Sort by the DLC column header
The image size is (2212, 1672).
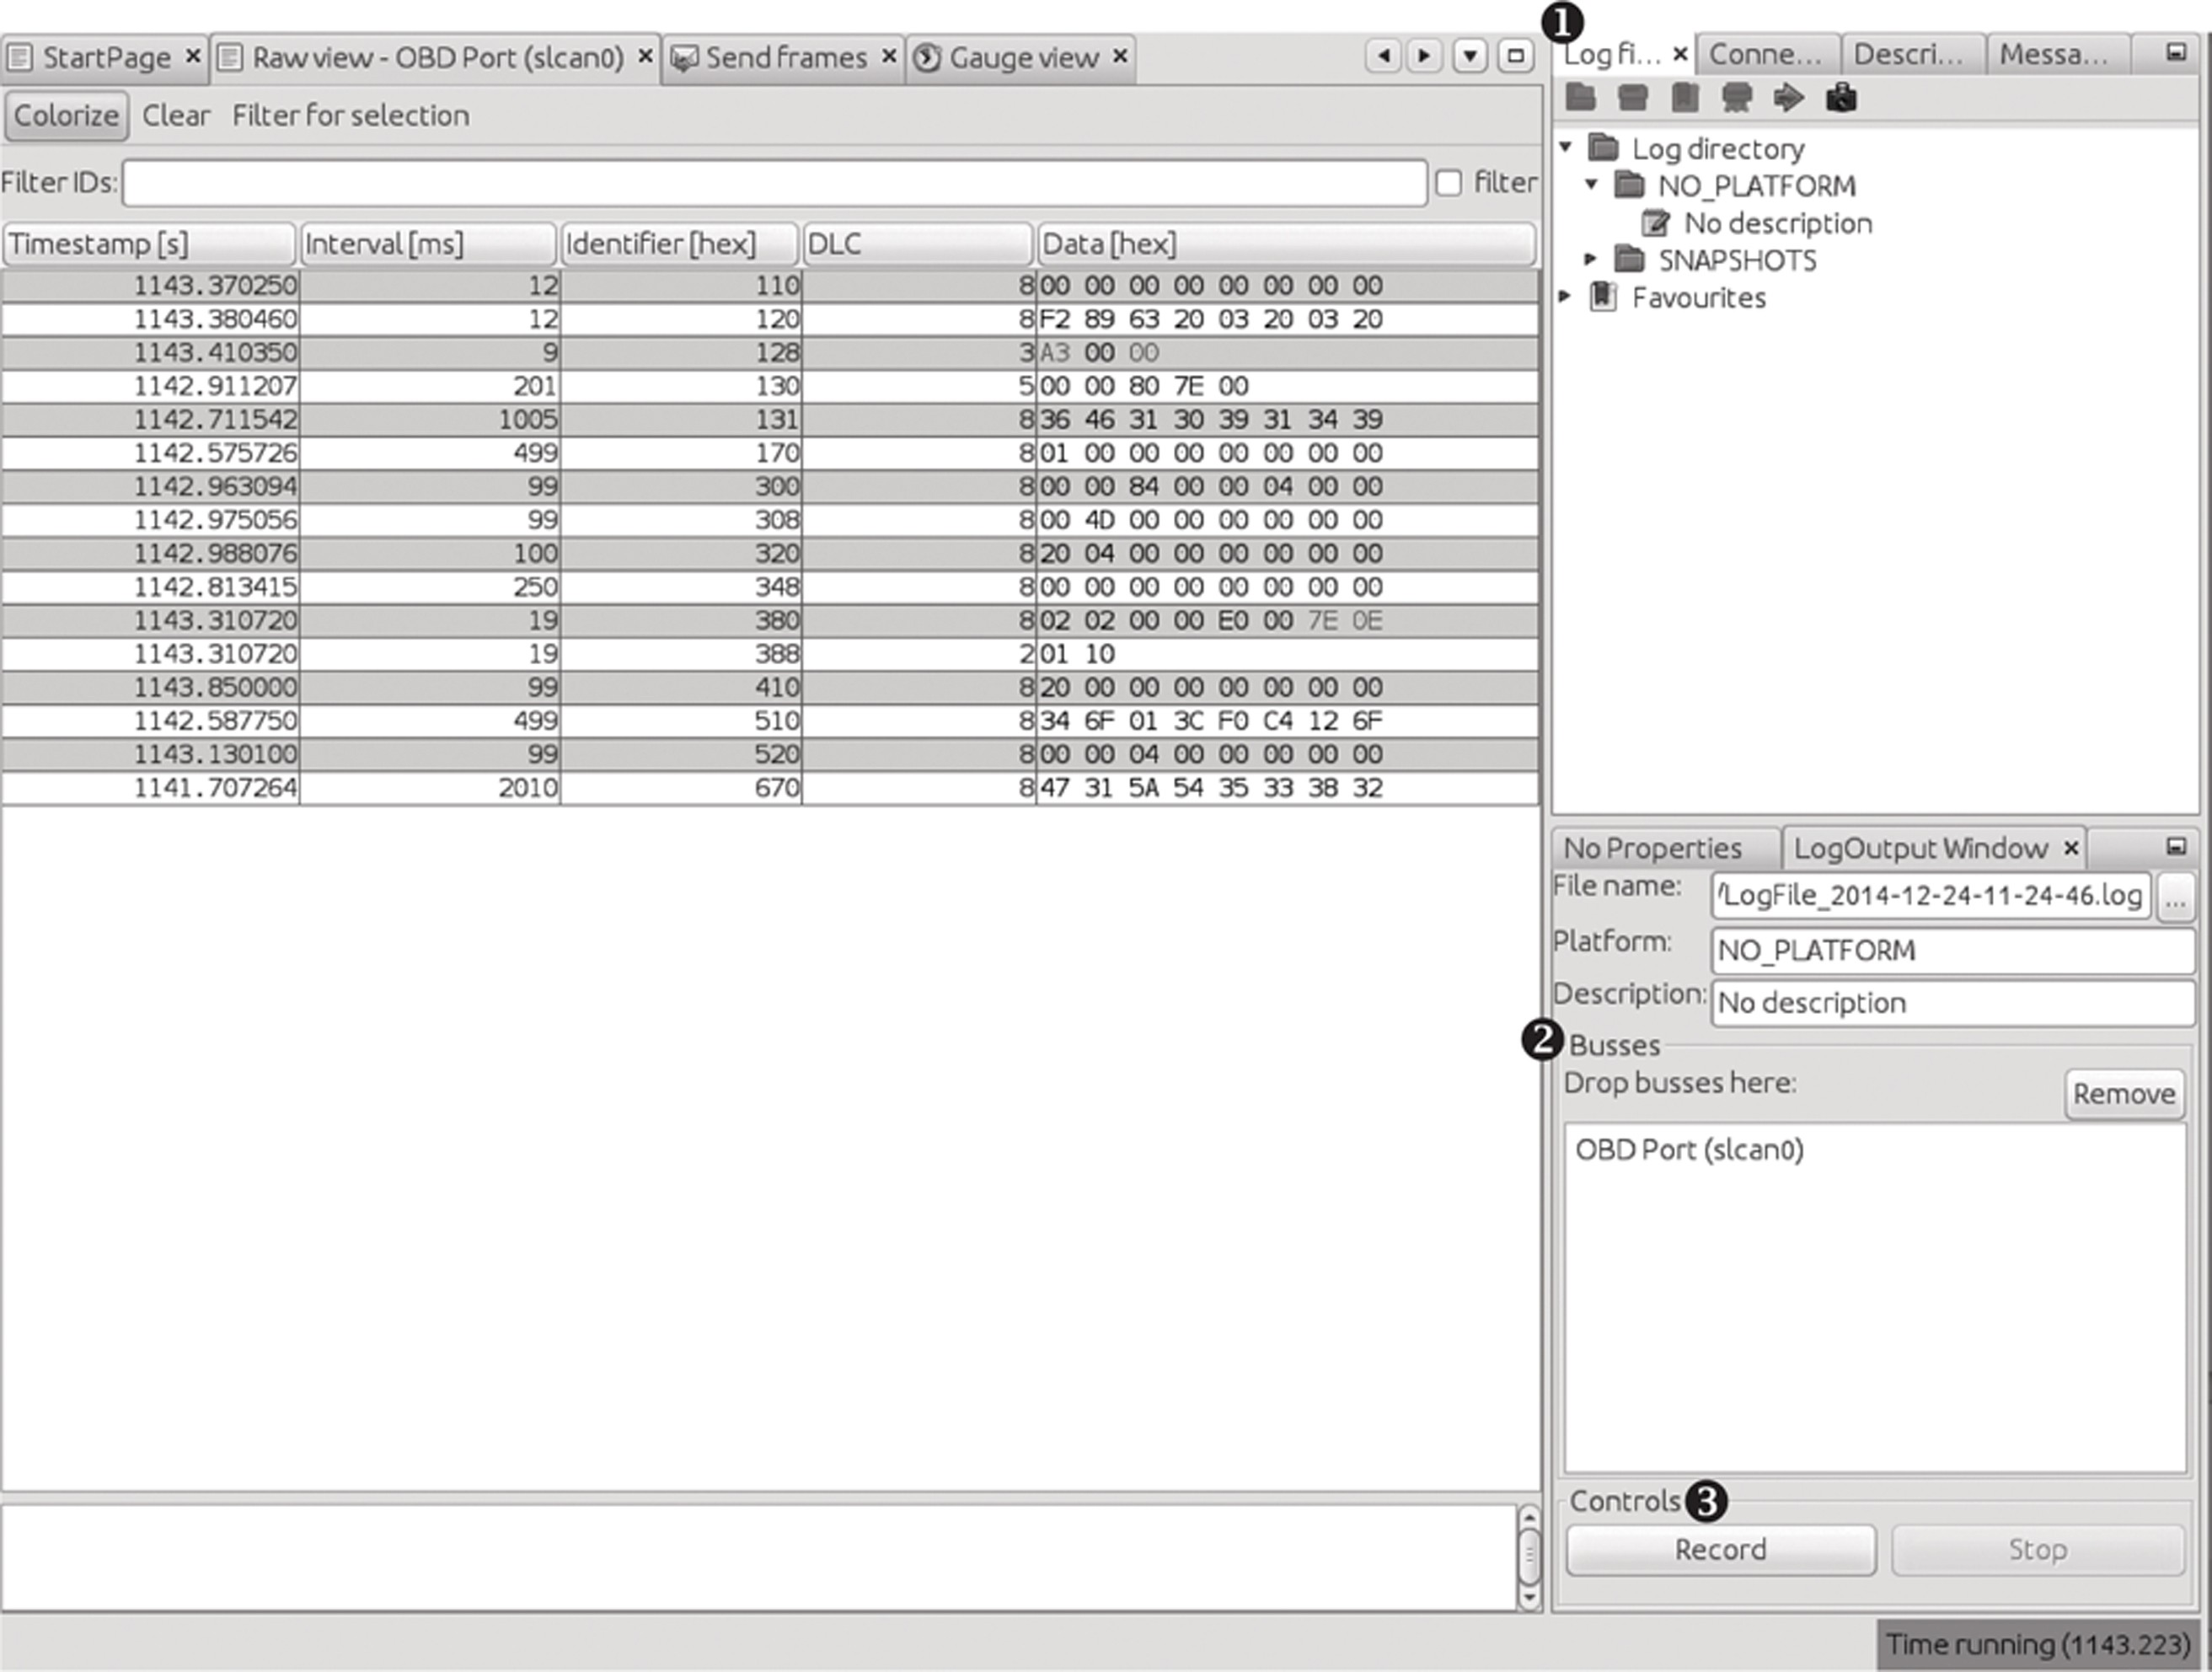pos(918,244)
